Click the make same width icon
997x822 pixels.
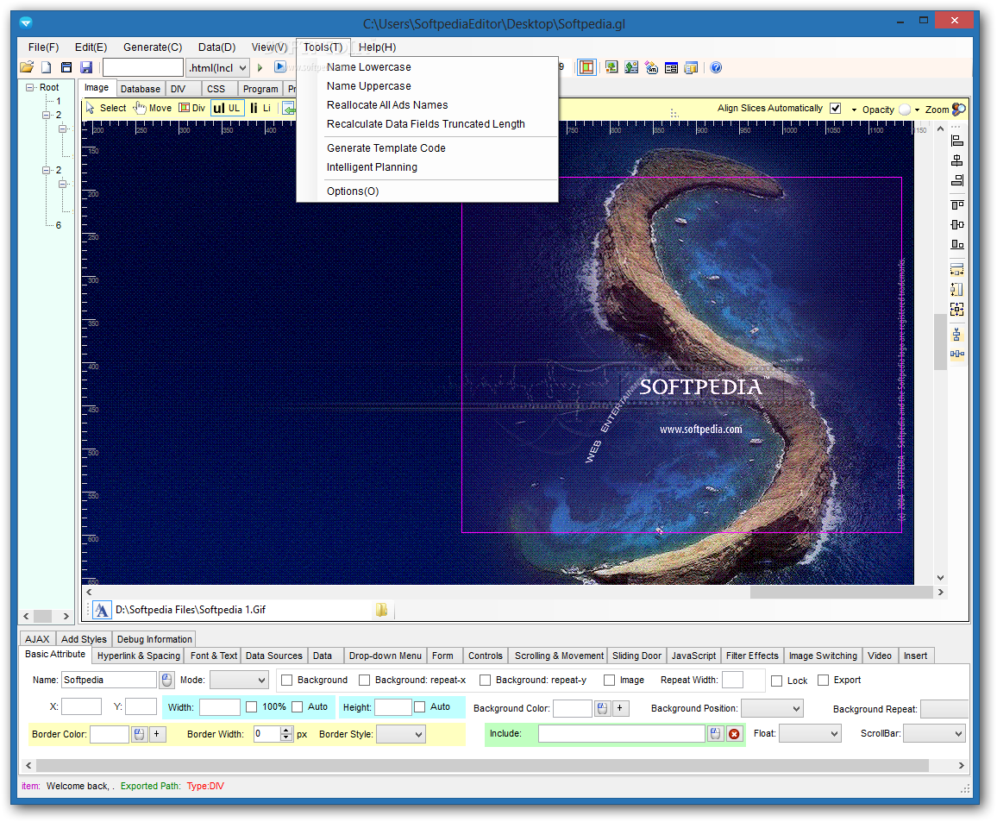pyautogui.click(x=957, y=270)
